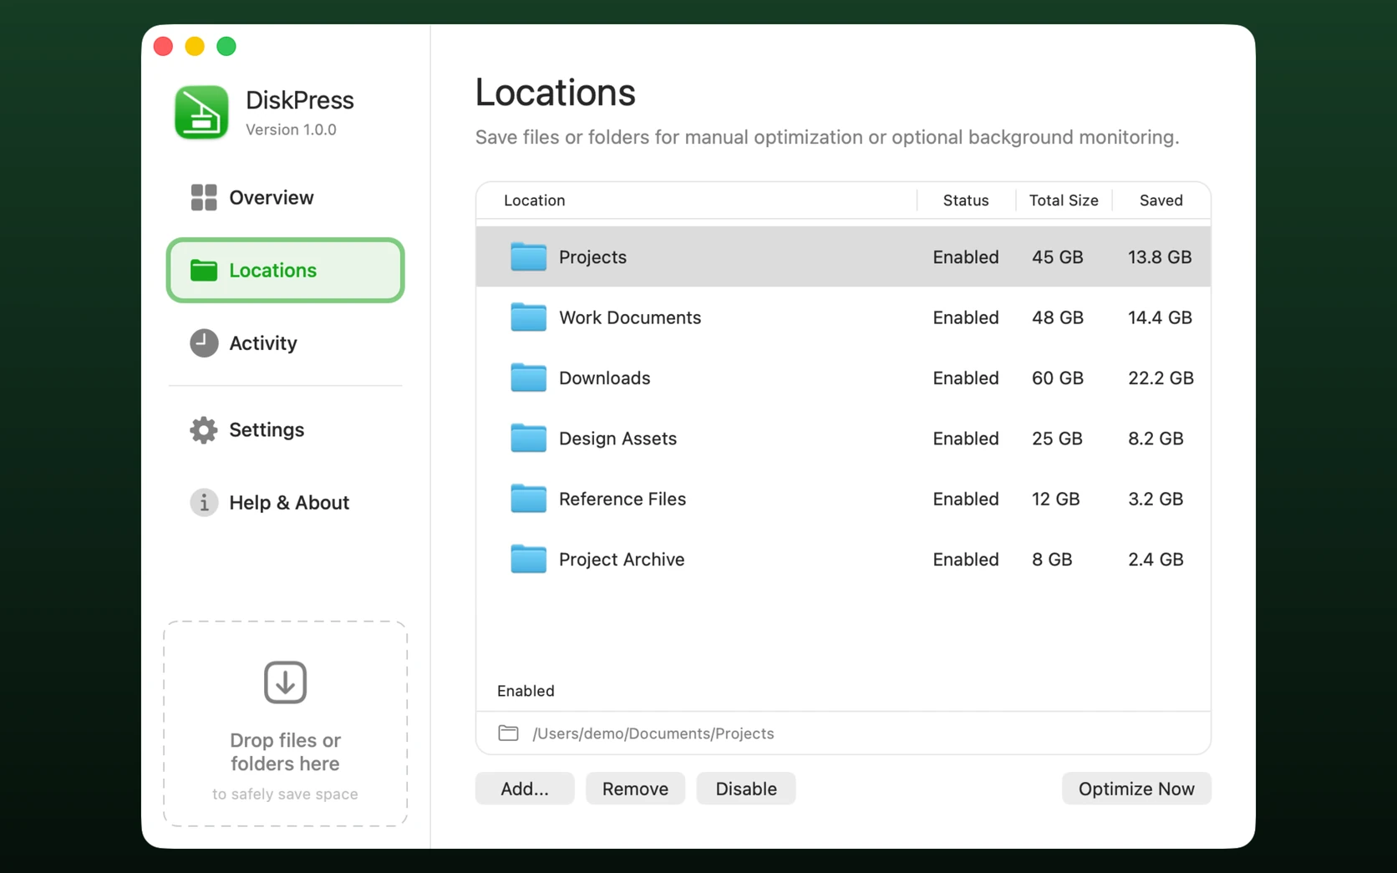1397x873 pixels.
Task: Select the Reference Files row name
Action: pos(622,499)
